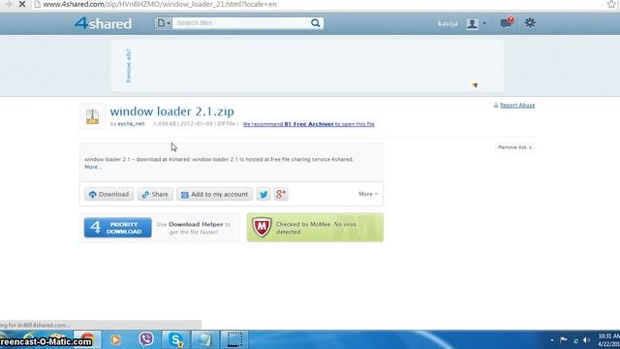Click the volume speaker tray icon

pos(587,340)
